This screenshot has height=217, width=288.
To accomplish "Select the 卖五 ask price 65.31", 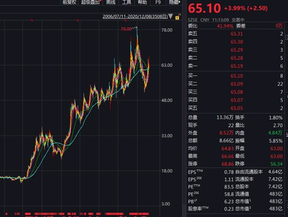I will tap(237, 34).
